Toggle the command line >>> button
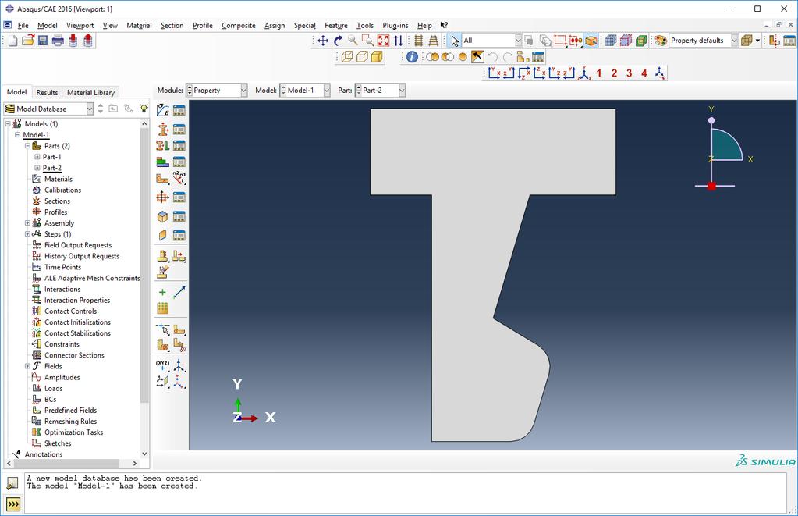The image size is (798, 516). point(12,504)
